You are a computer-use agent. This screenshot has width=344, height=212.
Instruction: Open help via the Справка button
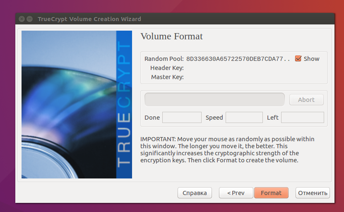pos(195,193)
